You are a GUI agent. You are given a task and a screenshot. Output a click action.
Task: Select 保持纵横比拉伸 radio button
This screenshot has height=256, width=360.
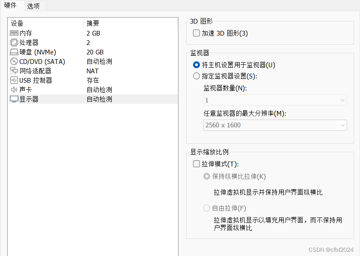click(x=207, y=176)
